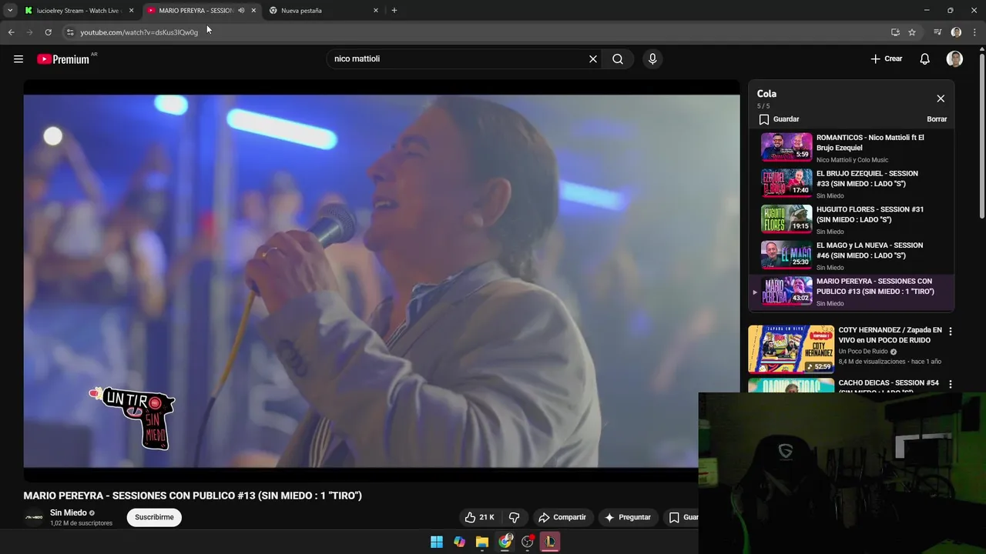Open YouTube notifications bell
This screenshot has width=986, height=554.
coord(925,59)
